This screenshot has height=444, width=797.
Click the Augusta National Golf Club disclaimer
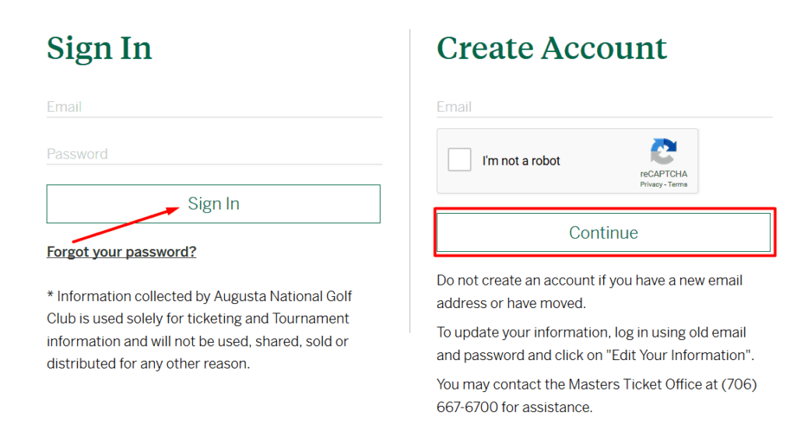(x=199, y=330)
